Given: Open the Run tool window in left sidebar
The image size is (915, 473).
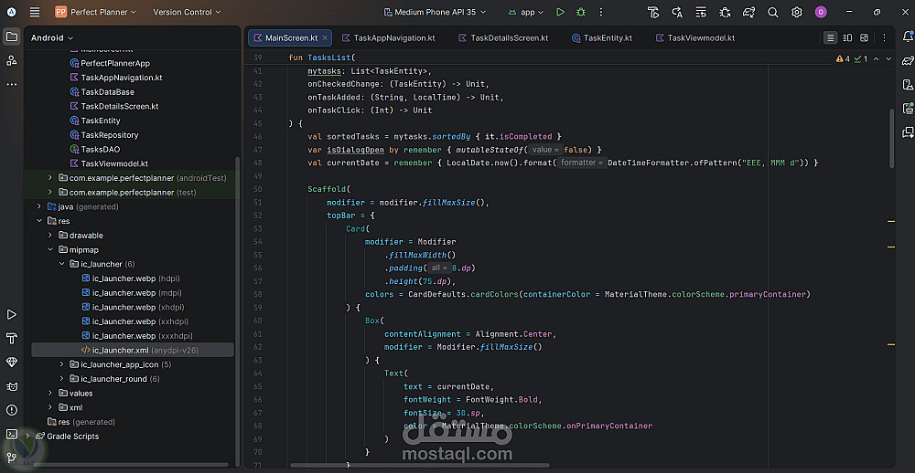Looking at the screenshot, I should pyautogui.click(x=12, y=314).
